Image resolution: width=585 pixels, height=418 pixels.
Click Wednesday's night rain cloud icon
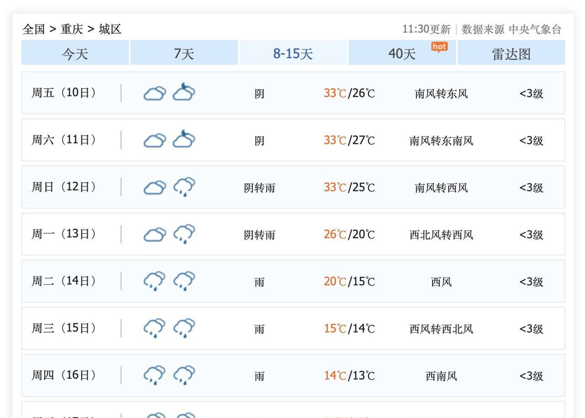click(184, 328)
